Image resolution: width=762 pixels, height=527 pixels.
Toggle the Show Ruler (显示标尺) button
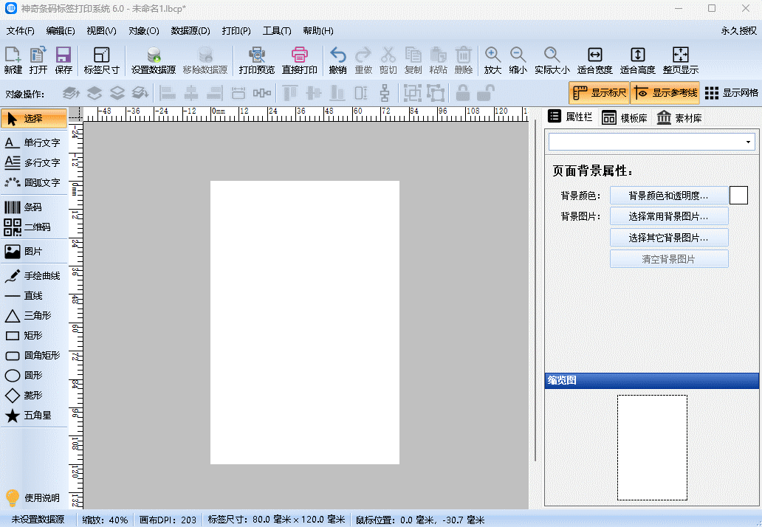point(599,93)
